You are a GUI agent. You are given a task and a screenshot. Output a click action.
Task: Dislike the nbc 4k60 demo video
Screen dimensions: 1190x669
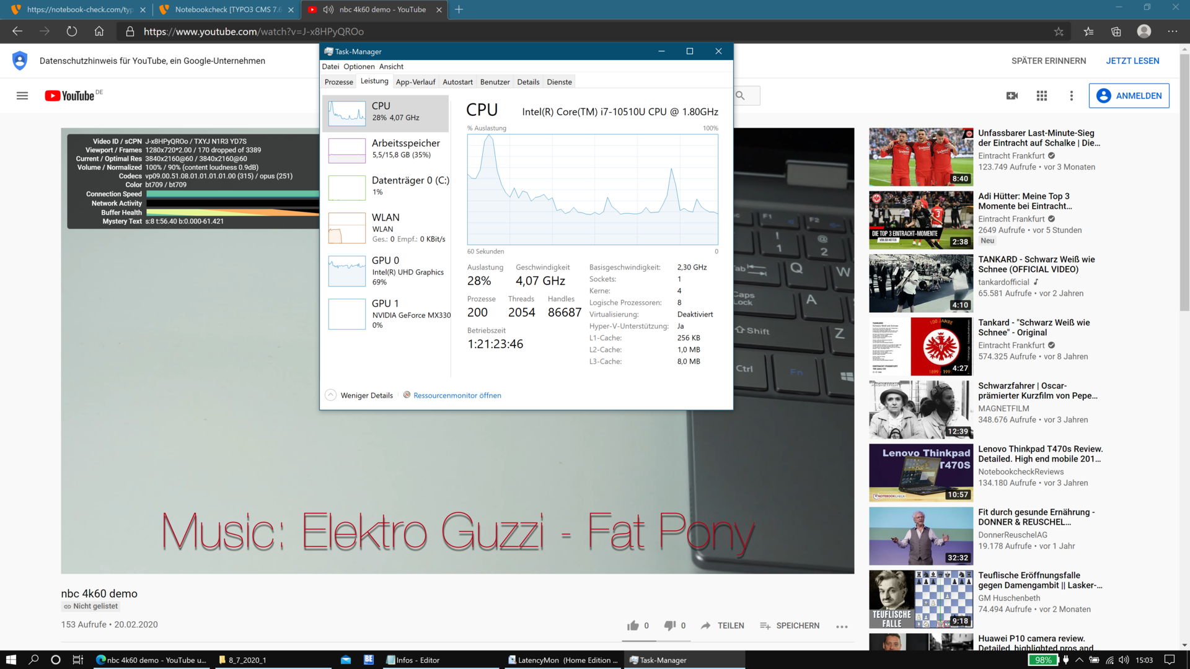670,626
